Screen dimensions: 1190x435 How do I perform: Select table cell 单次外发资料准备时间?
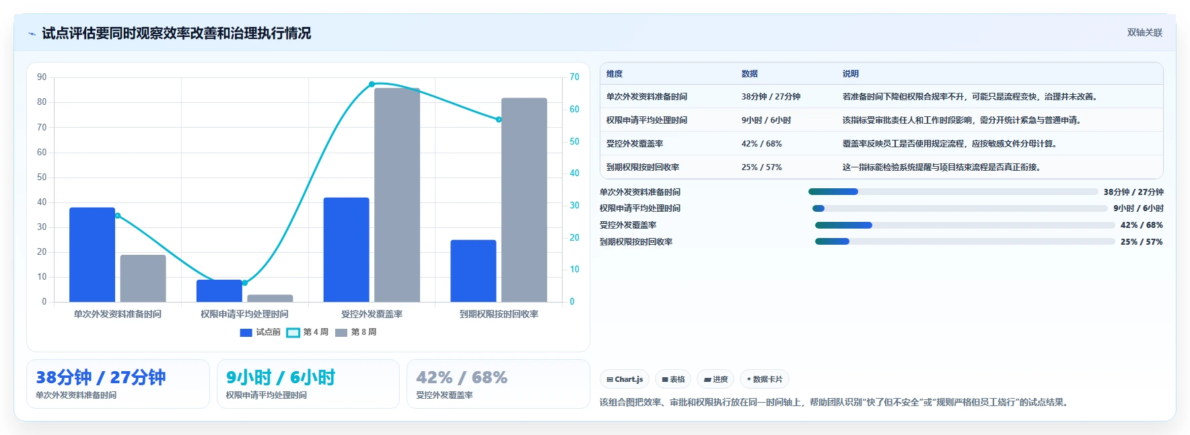pyautogui.click(x=647, y=97)
